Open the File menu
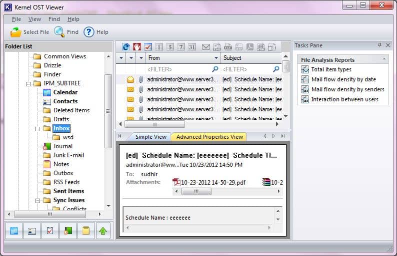397x256 pixels. pyautogui.click(x=16, y=19)
